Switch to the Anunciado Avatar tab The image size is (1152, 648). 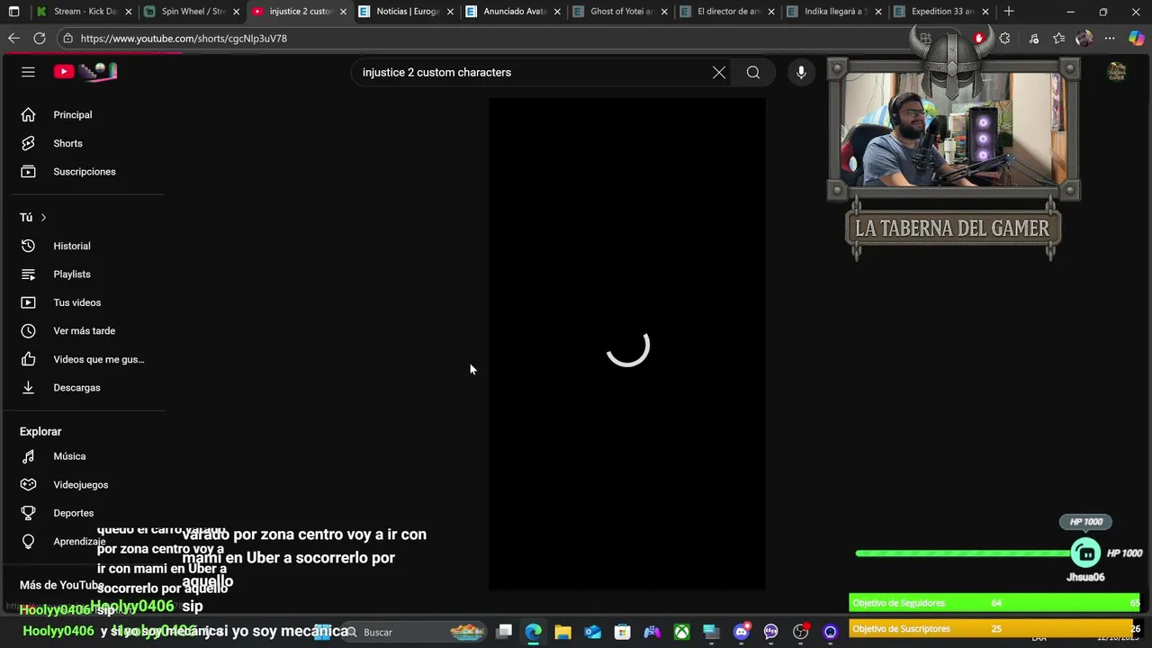tap(513, 12)
